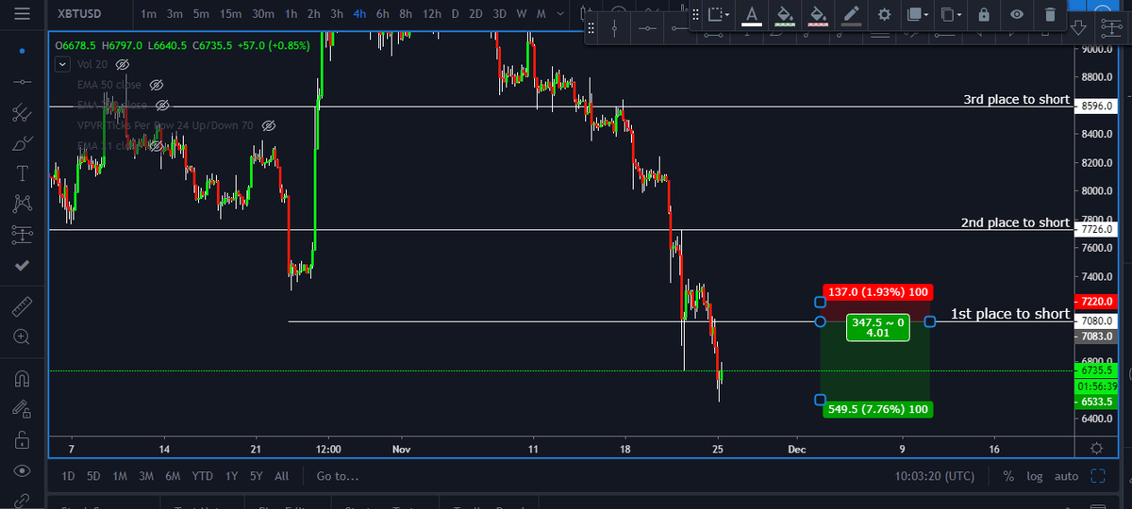Click the red stop label 137.0 (1.93%)
Image resolution: width=1132 pixels, height=509 pixels.
point(876,292)
